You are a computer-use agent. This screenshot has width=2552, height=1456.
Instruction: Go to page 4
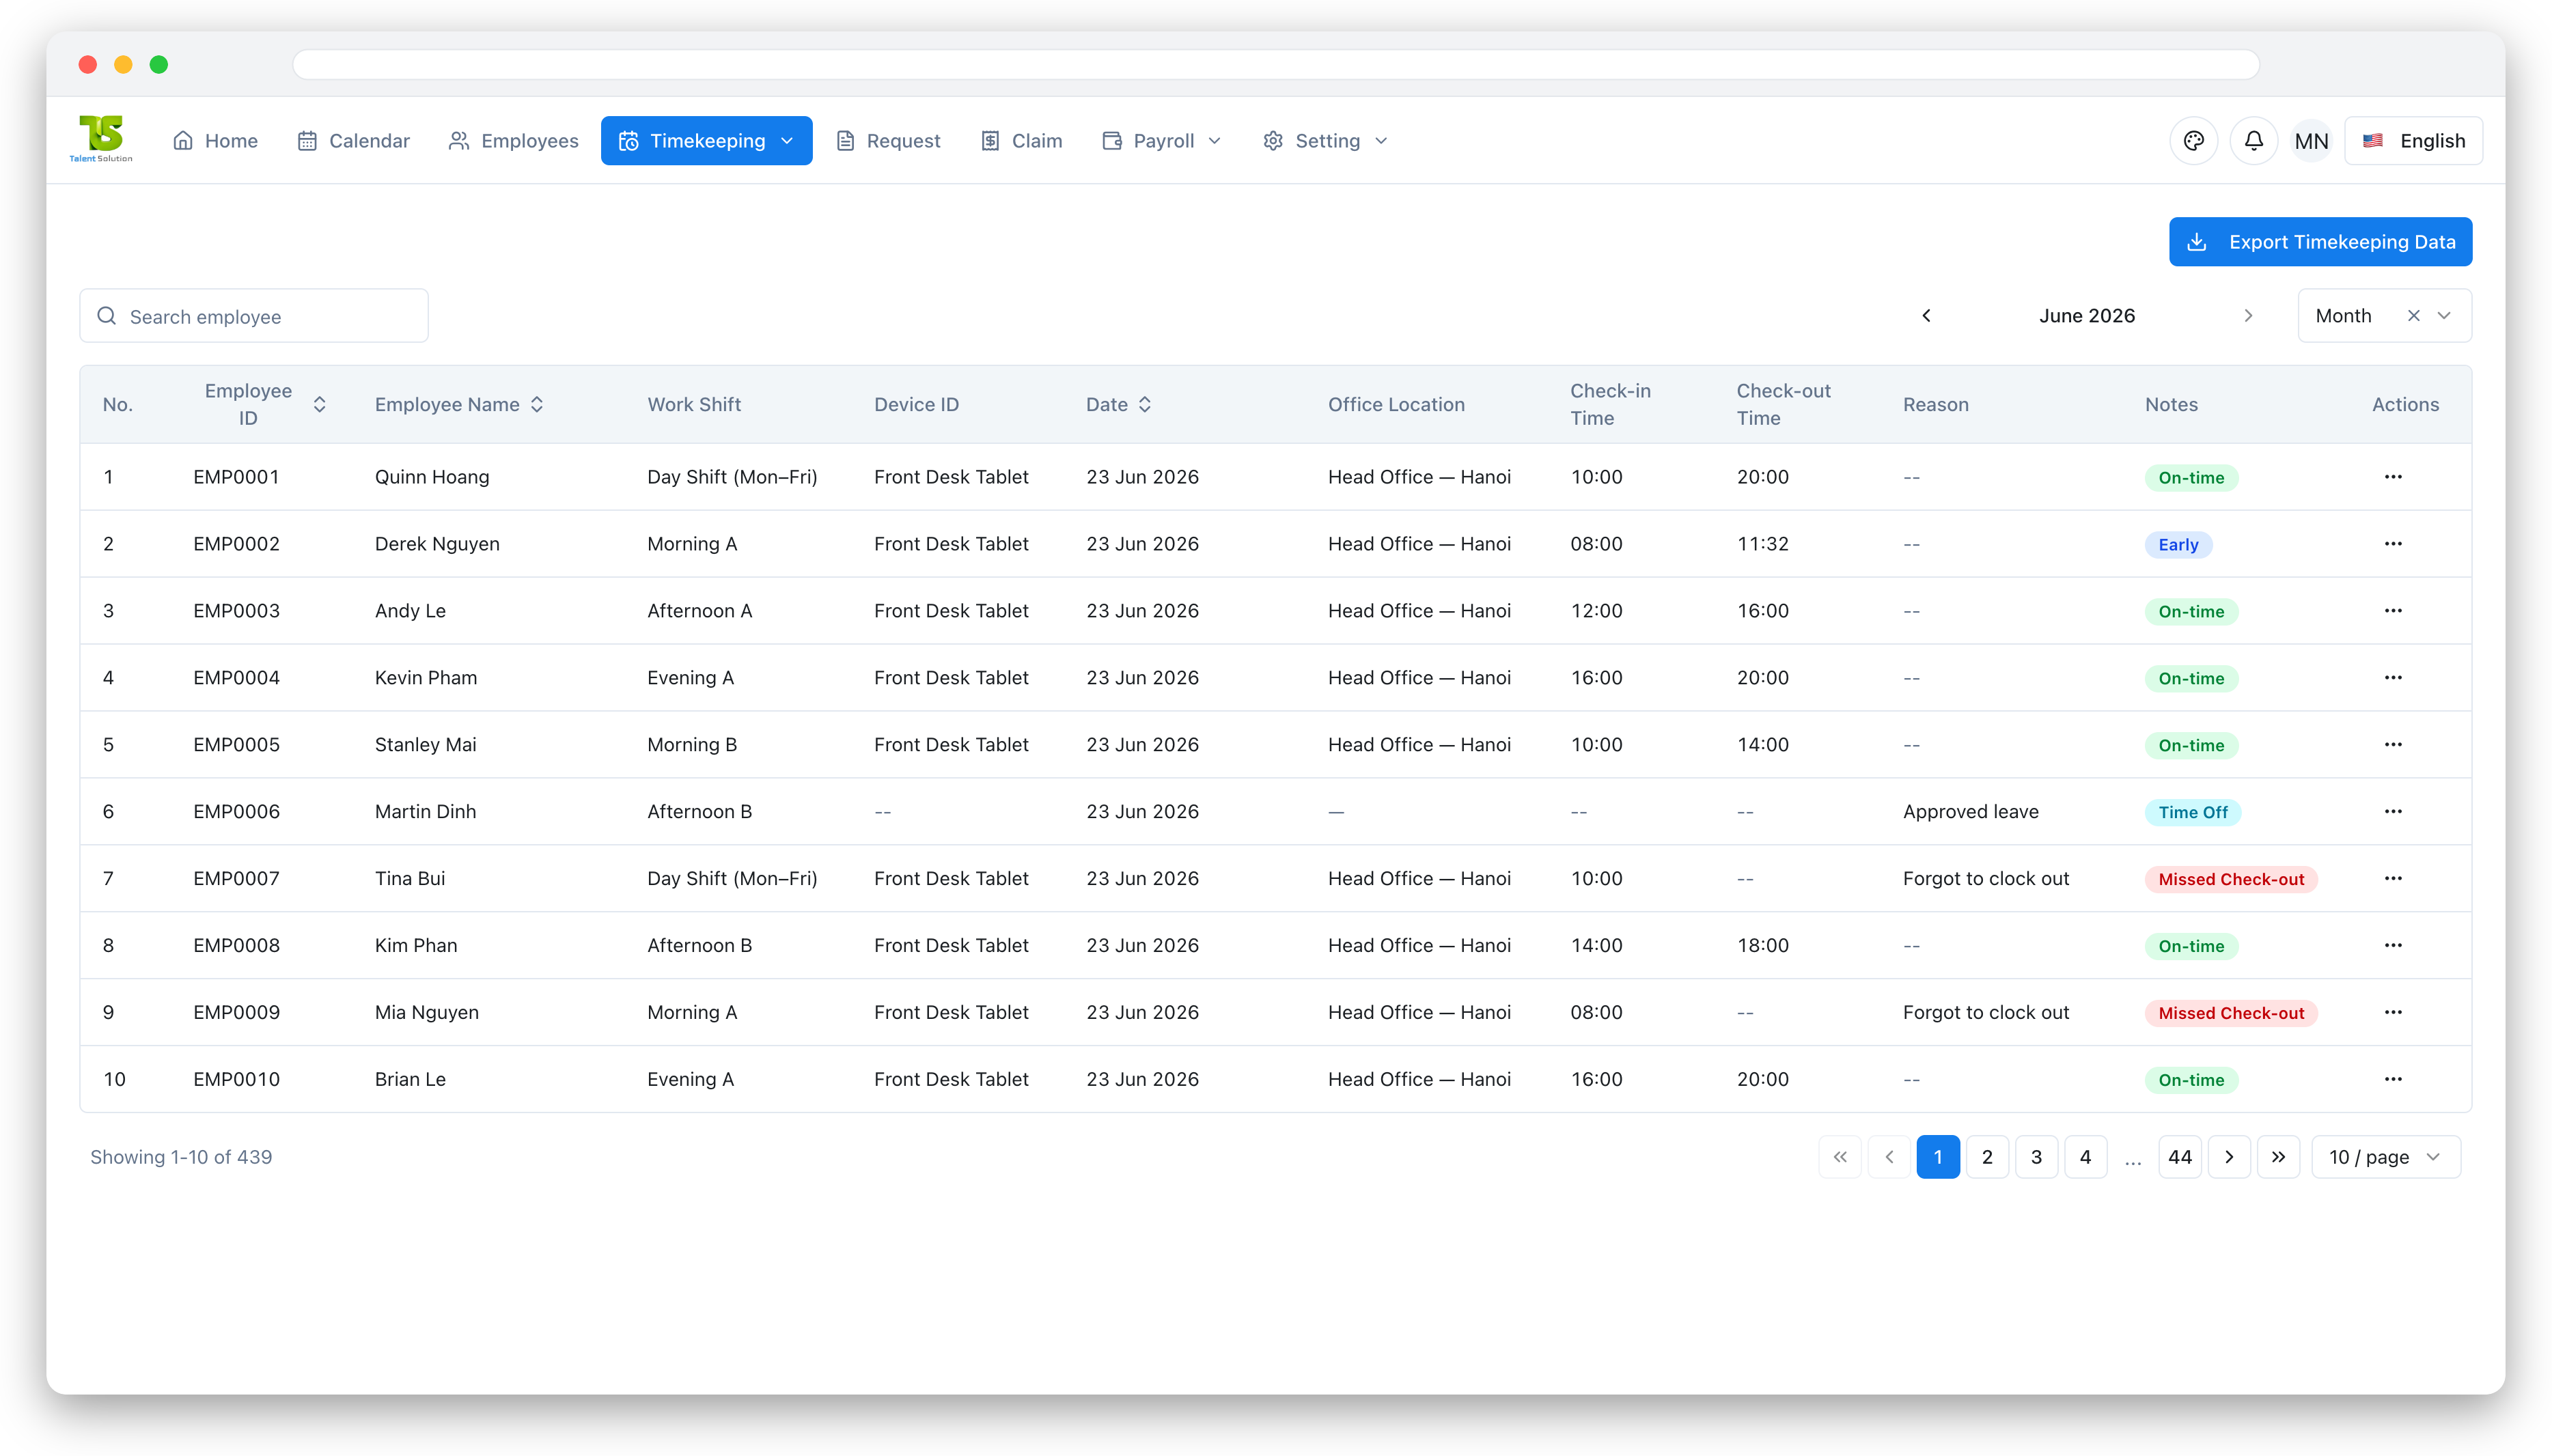coord(2085,1157)
